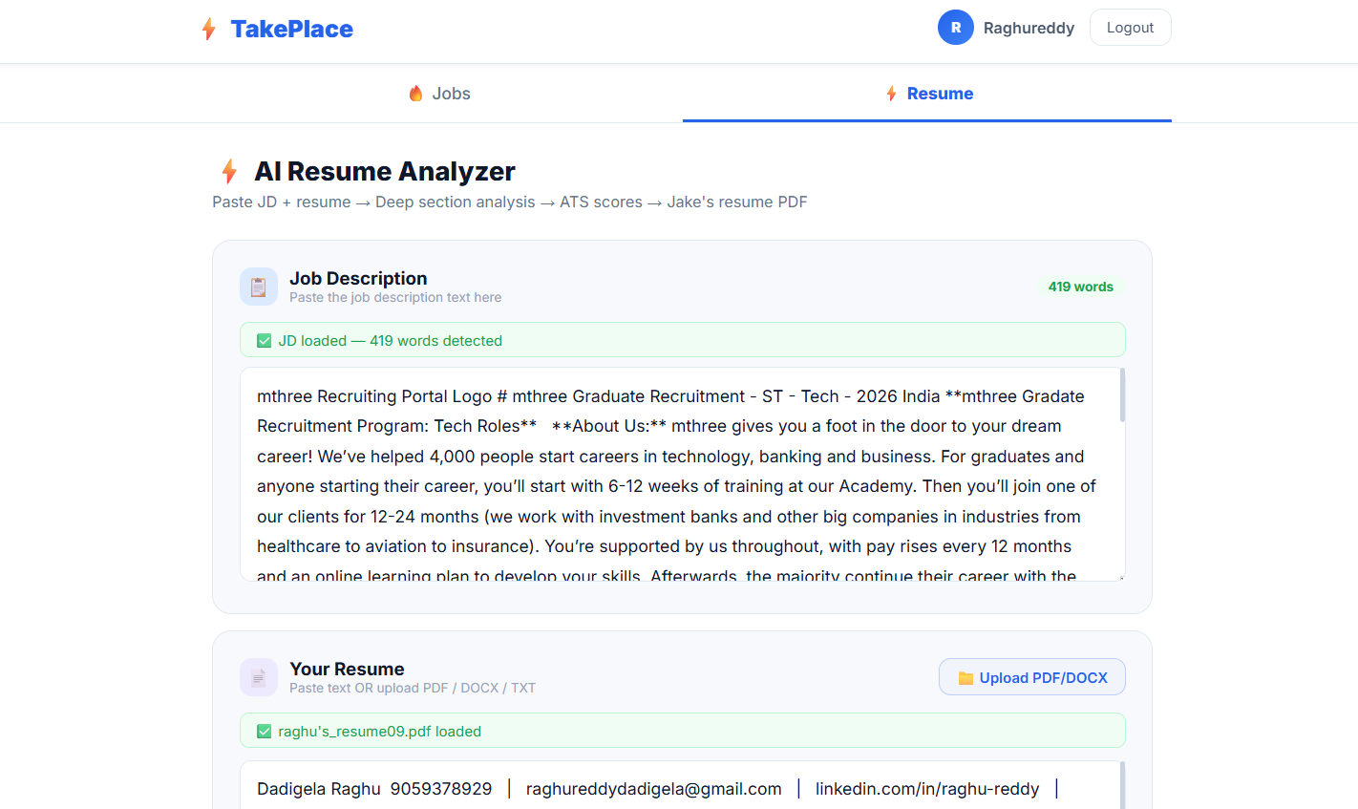This screenshot has width=1358, height=809.
Task: Click the clipboard icon for Job Description
Action: [x=259, y=287]
